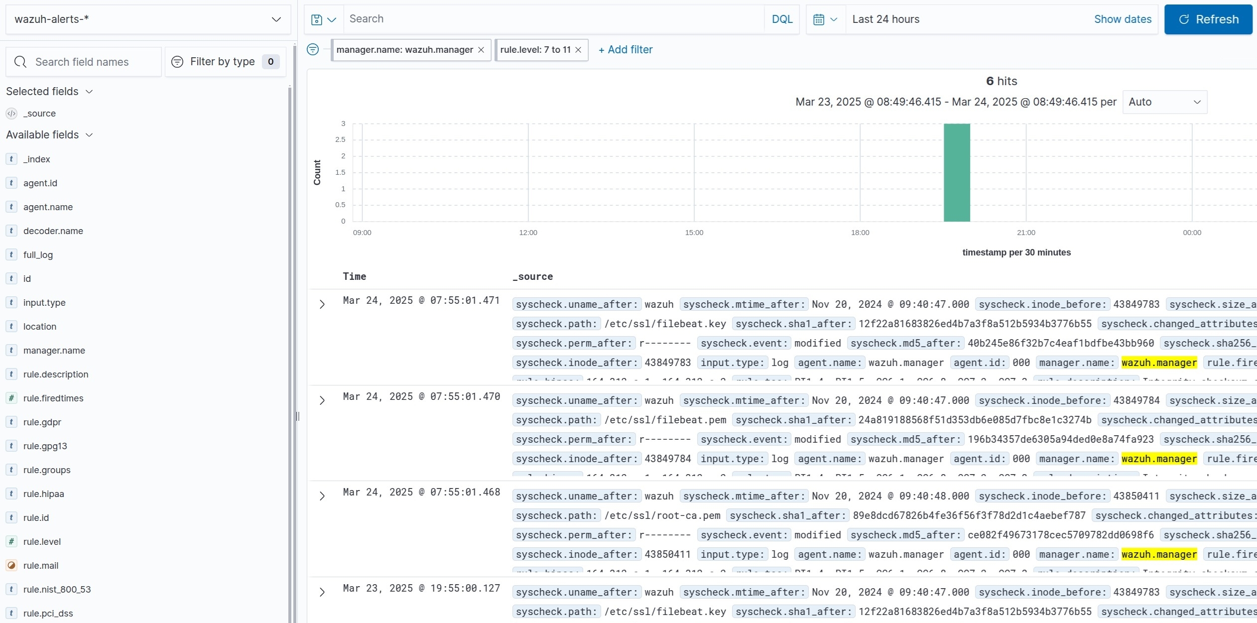Expand the 07:55:01.470 alert row
The height and width of the screenshot is (623, 1257).
click(322, 400)
